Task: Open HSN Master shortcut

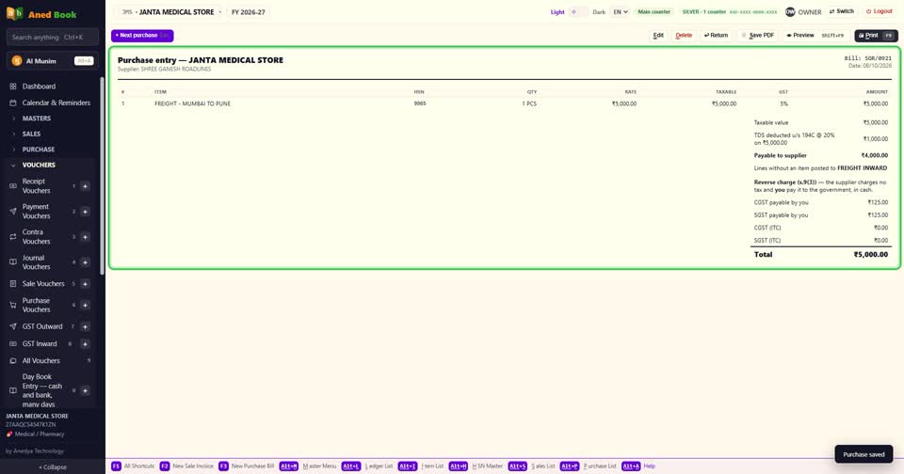Action: [476, 466]
